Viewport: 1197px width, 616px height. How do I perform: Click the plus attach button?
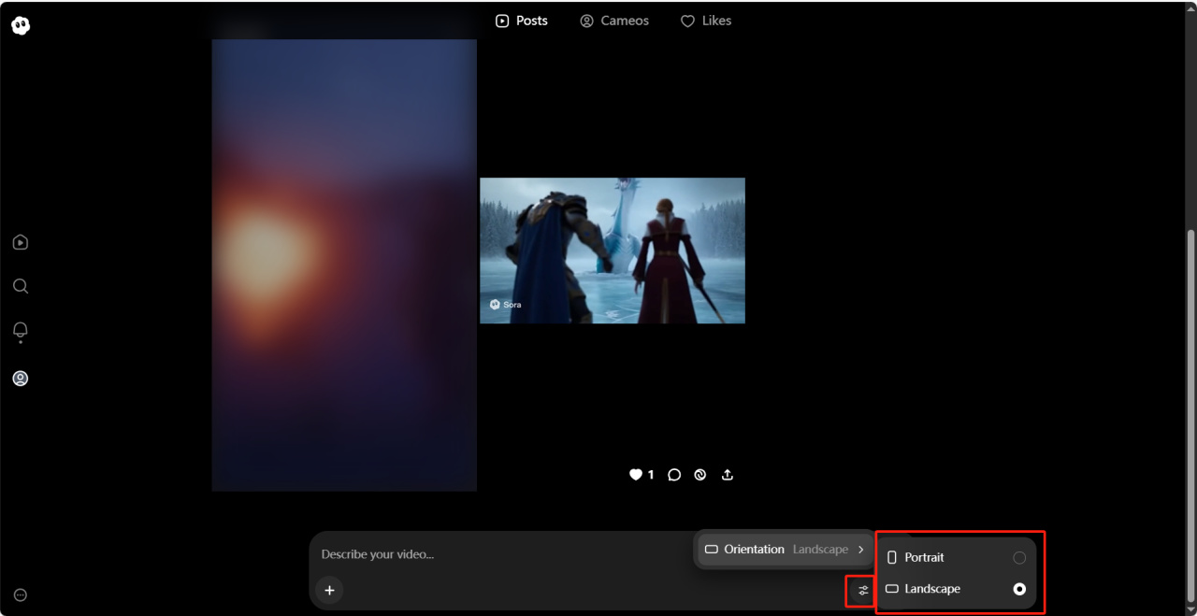[329, 590]
